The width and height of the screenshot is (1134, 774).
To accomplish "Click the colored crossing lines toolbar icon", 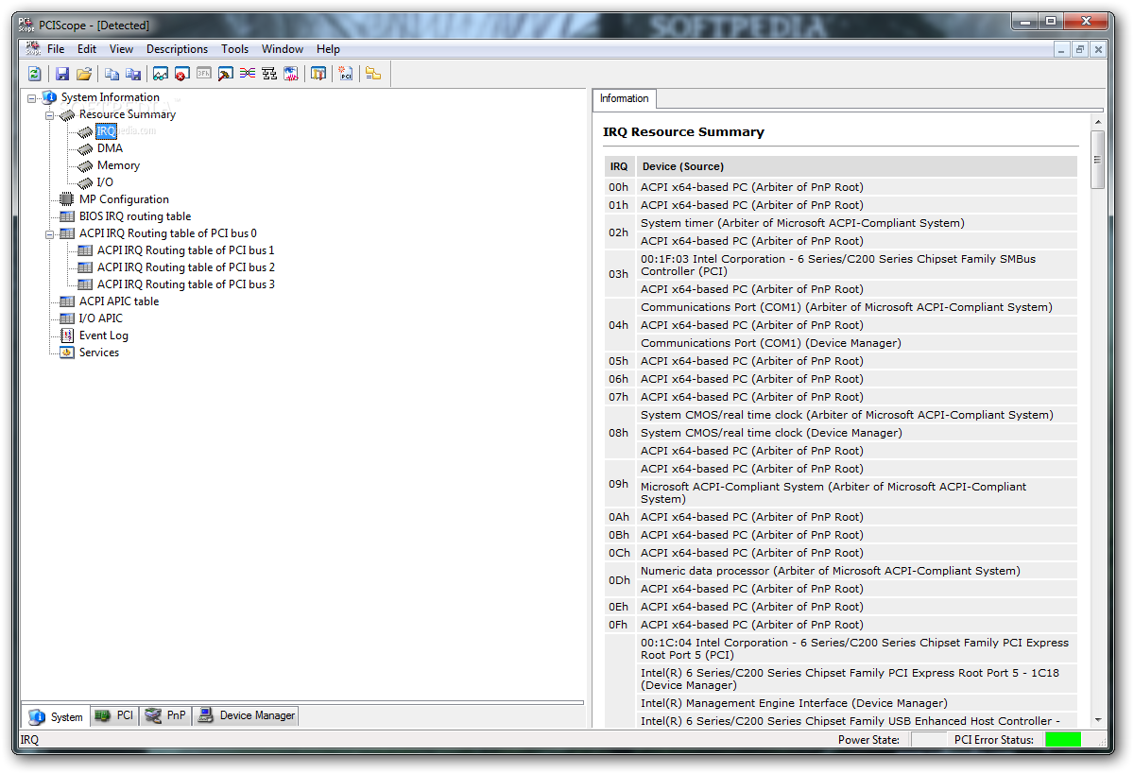I will [x=248, y=74].
